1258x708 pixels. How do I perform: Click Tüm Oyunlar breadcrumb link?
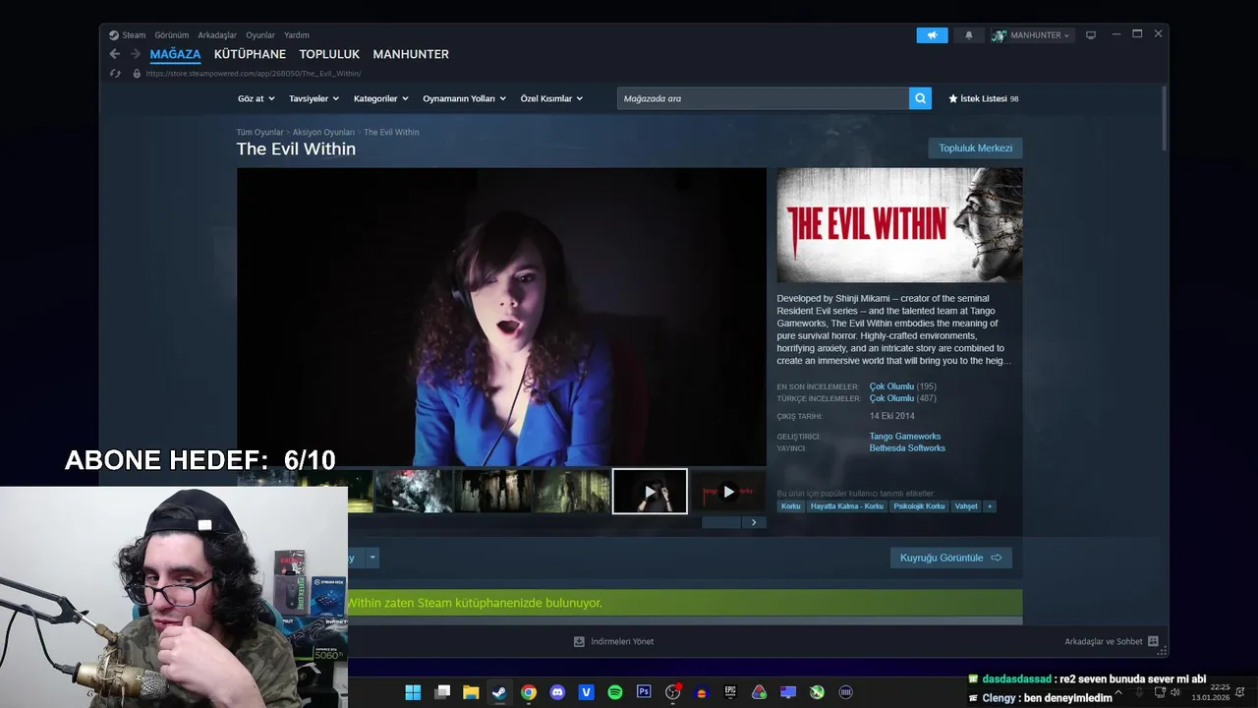coord(259,132)
